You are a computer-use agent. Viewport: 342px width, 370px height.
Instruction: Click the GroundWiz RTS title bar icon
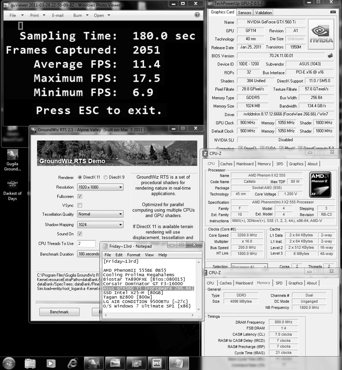point(34,130)
